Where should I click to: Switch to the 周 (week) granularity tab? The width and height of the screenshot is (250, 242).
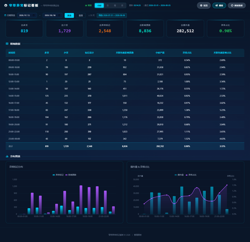pos(115,5)
